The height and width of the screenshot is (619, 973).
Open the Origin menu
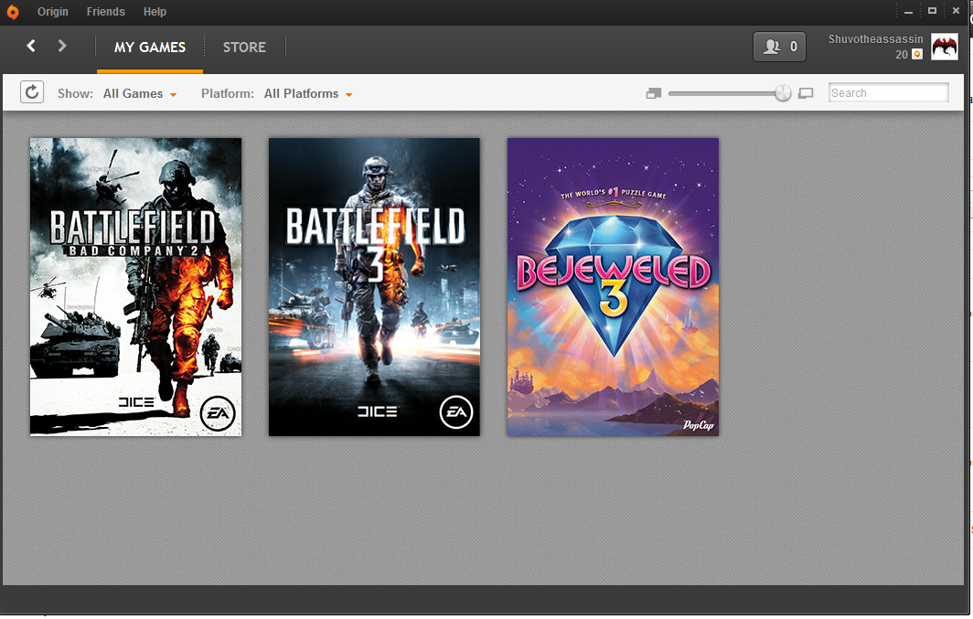click(53, 12)
